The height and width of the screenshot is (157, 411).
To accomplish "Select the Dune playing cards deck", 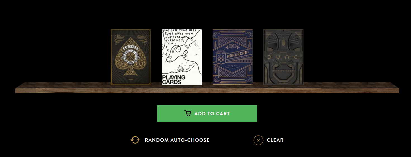I will (283, 57).
